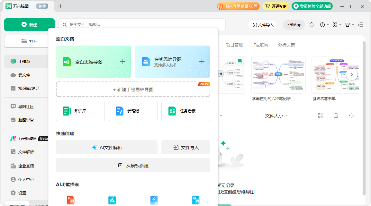The width and height of the screenshot is (371, 206).
Task: Expand the skin theme dropdown arrow
Action: click(x=353, y=25)
